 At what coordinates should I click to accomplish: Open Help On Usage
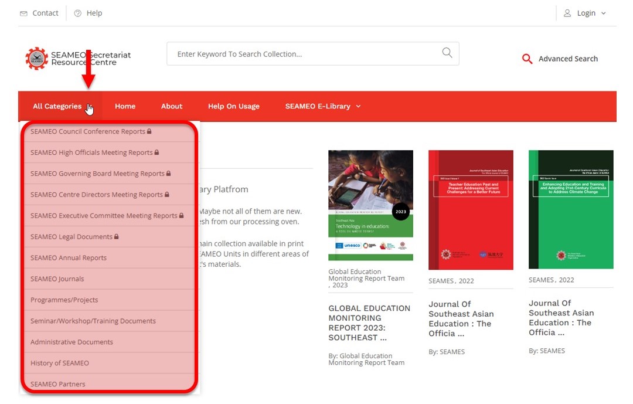(x=234, y=106)
